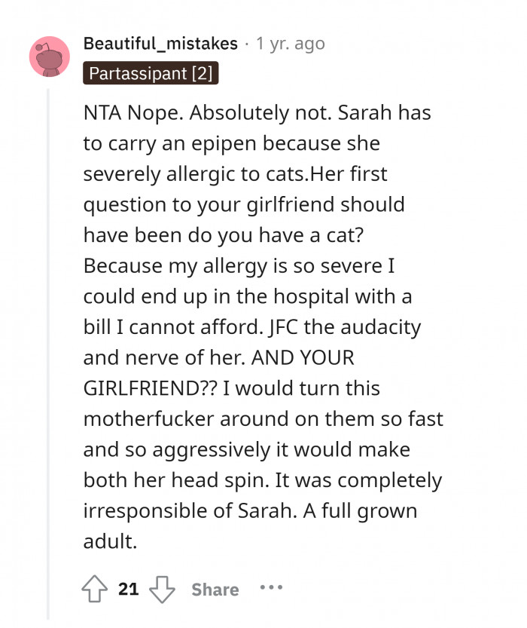Share this comment using the Share button

pos(215,590)
